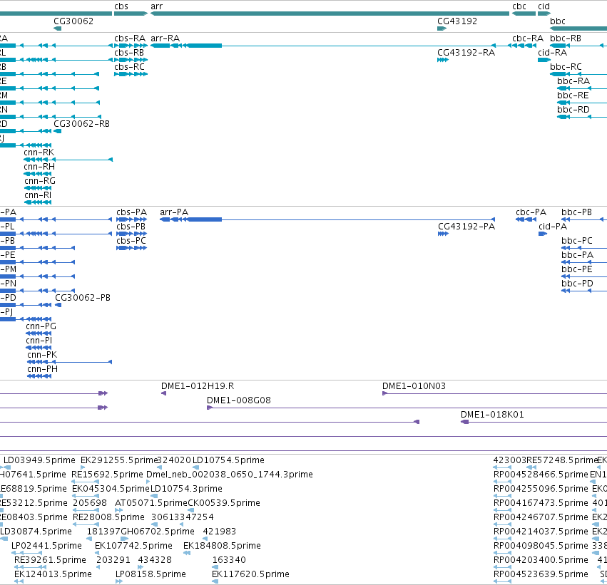Select the cnn-RK transcript label
The width and height of the screenshot is (607, 585).
(39, 152)
